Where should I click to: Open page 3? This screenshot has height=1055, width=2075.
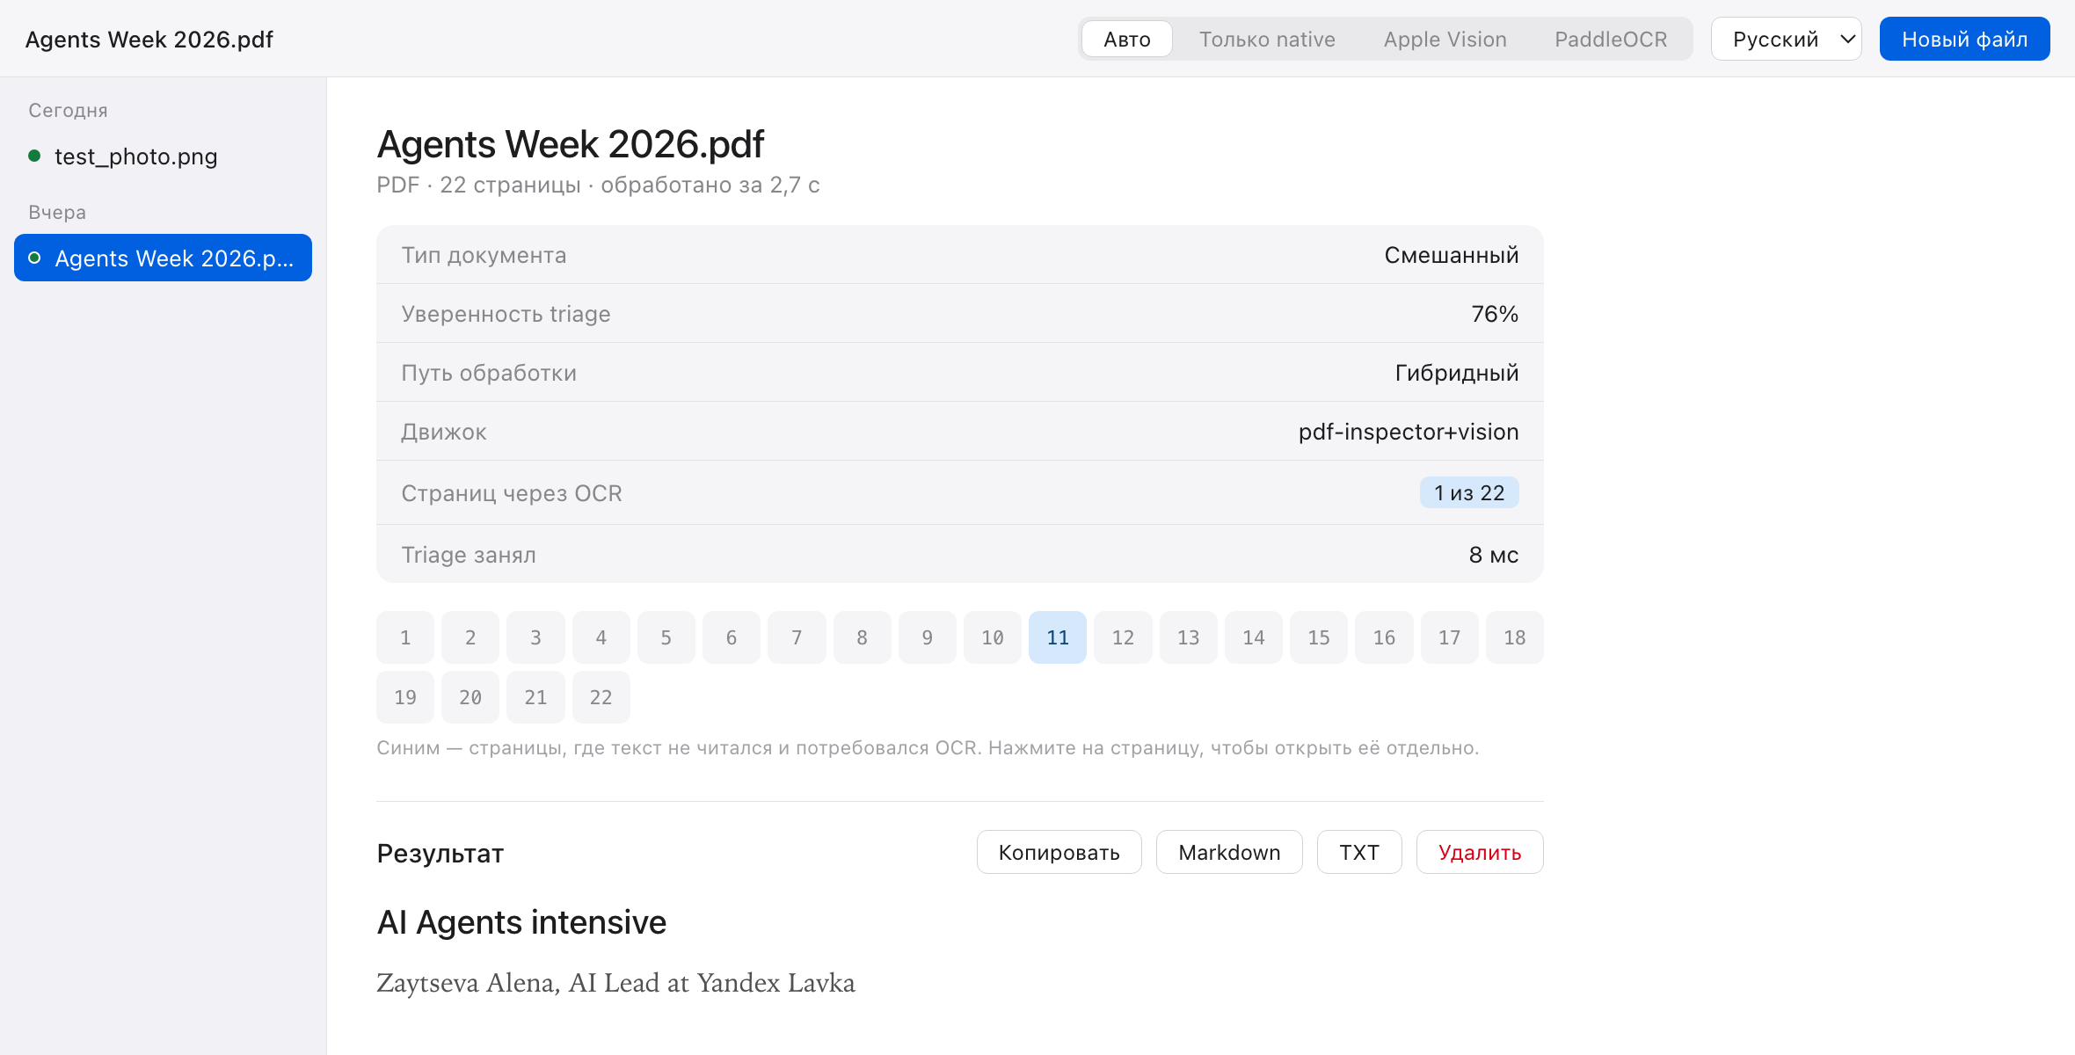point(535,637)
